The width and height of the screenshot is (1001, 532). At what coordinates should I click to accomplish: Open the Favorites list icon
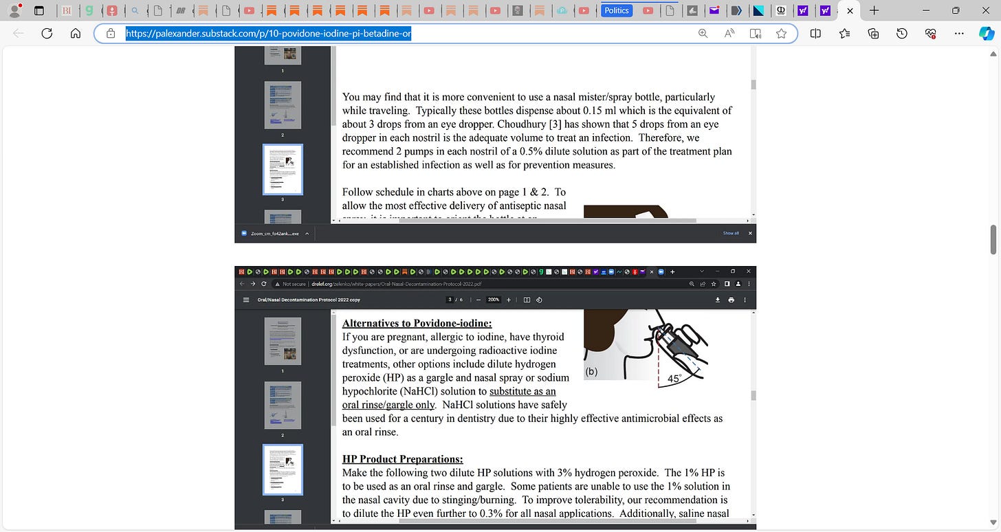pos(844,33)
